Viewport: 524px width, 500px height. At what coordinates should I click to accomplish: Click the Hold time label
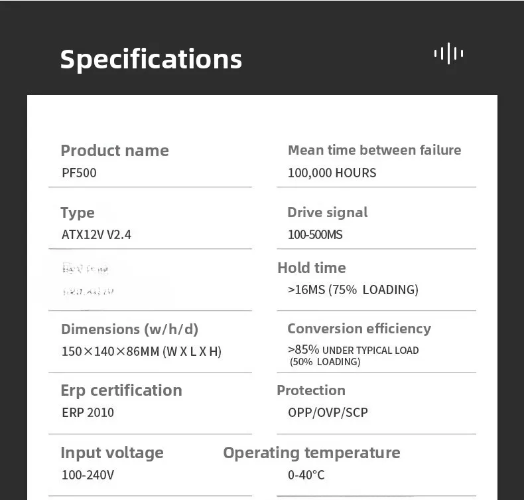pyautogui.click(x=312, y=268)
